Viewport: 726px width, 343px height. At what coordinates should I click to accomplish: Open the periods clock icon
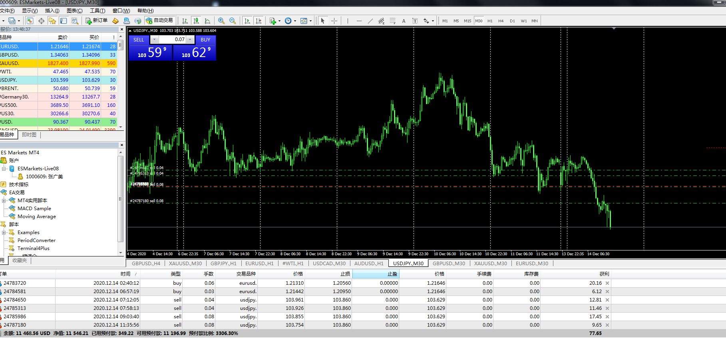click(288, 21)
